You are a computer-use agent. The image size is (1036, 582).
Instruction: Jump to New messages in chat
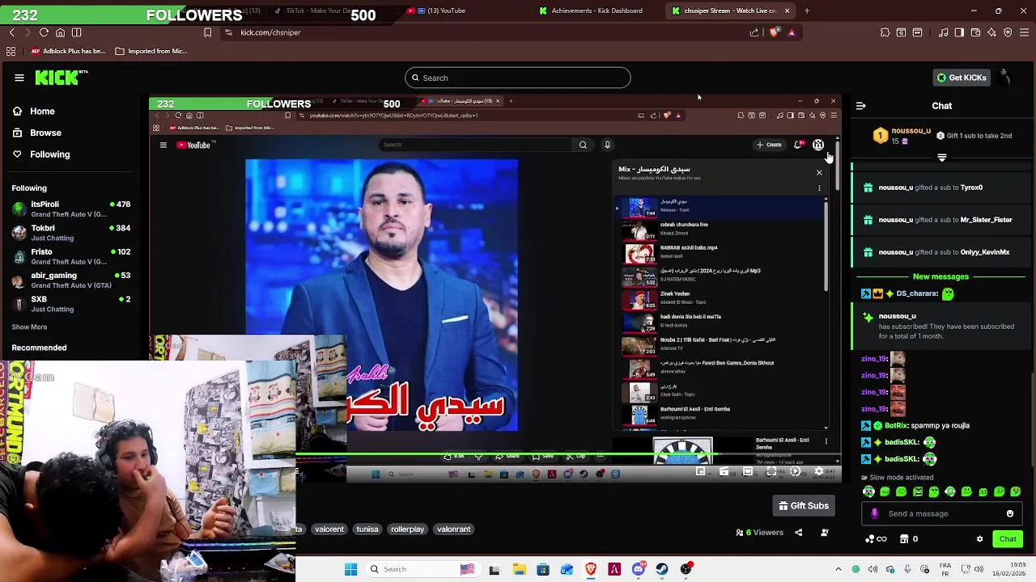pyautogui.click(x=940, y=276)
